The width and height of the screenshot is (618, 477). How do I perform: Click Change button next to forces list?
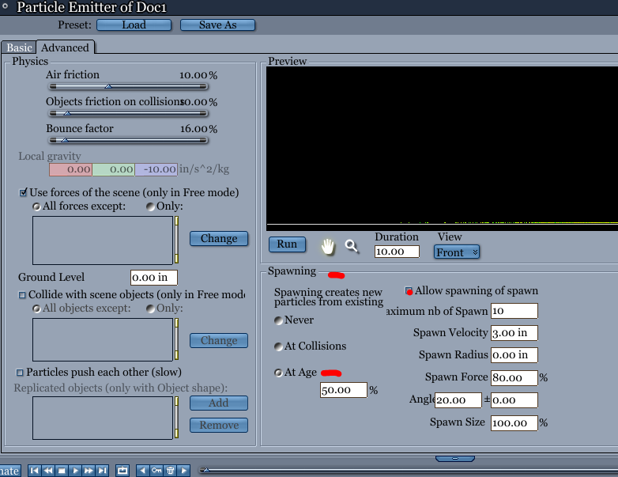tap(219, 238)
